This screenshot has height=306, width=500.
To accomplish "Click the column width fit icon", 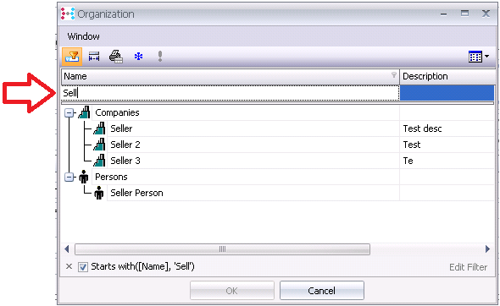I will point(94,57).
